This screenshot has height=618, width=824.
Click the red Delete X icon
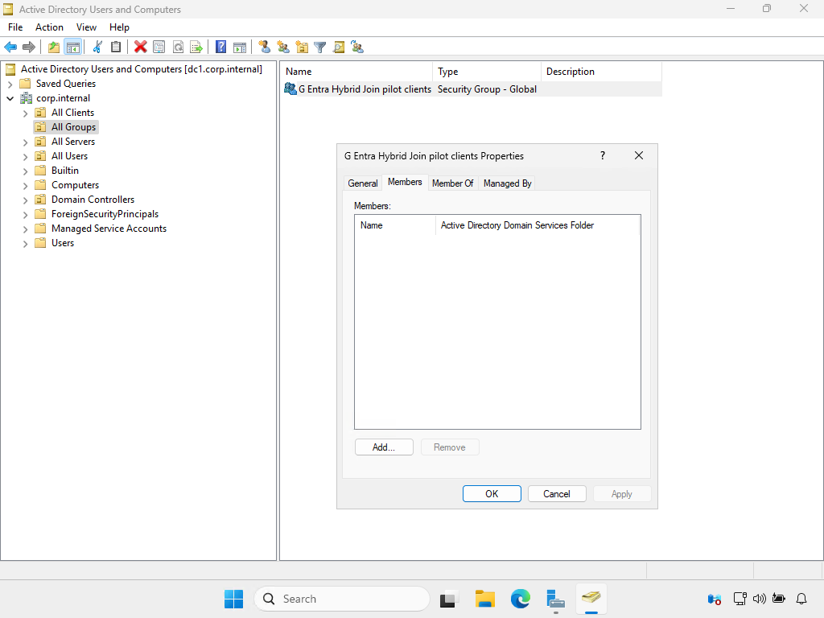point(140,47)
